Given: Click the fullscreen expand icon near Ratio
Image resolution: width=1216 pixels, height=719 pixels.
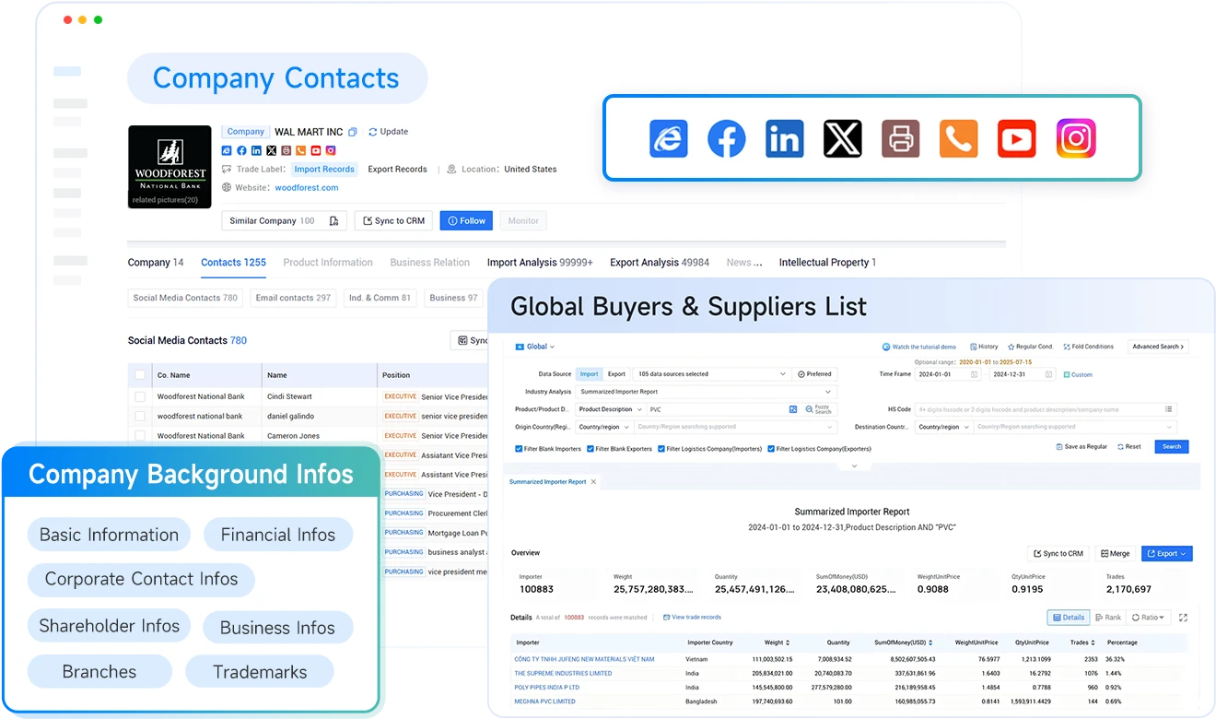Looking at the screenshot, I should coord(1183,618).
